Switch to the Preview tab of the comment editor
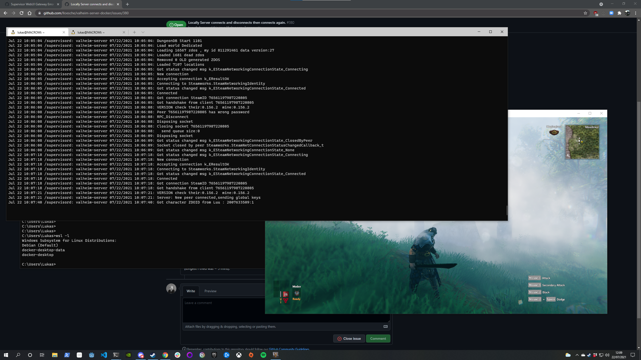 click(210, 291)
